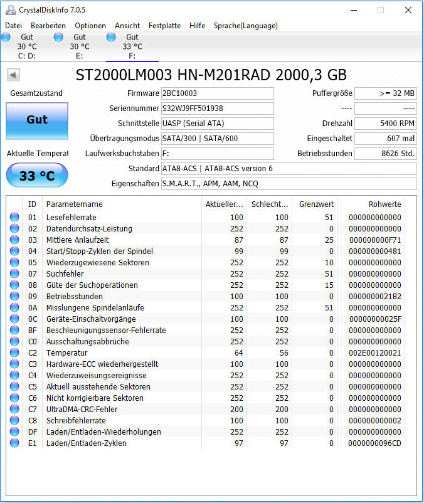Click status icon for Start/Stopp-Zyklen der Spindel
This screenshot has height=503, width=424.
point(14,251)
